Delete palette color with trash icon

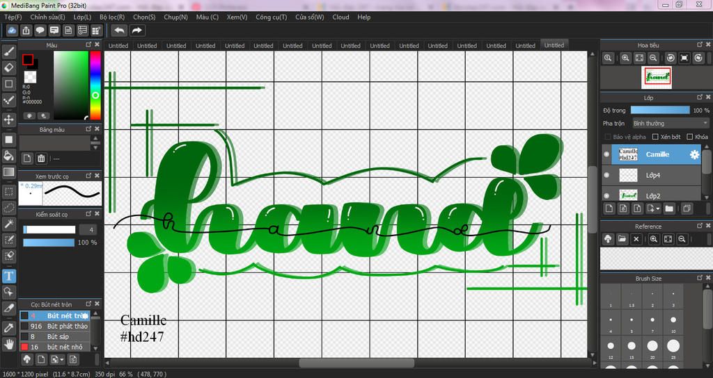tap(41, 158)
